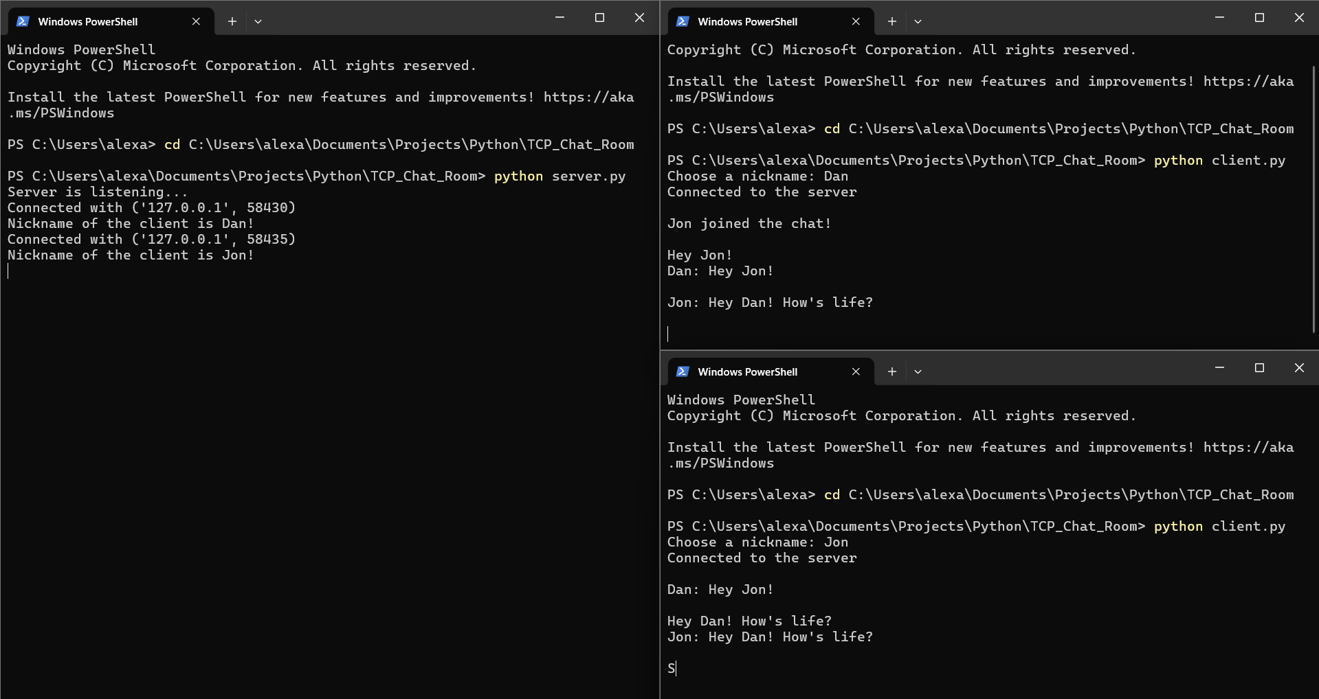
Task: Close the Dan client PowerShell window
Action: click(x=1299, y=18)
